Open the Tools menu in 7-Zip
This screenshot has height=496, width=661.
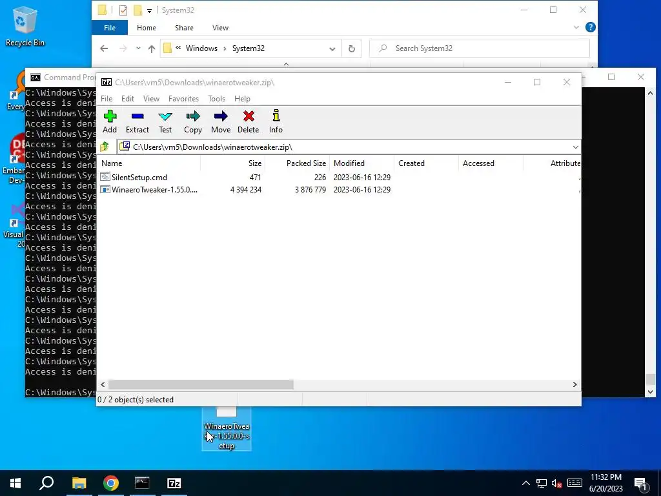point(216,99)
